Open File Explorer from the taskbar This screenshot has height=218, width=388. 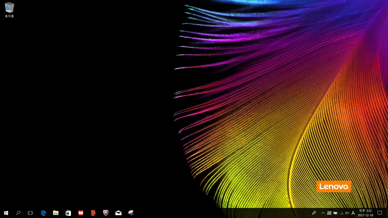coord(56,213)
